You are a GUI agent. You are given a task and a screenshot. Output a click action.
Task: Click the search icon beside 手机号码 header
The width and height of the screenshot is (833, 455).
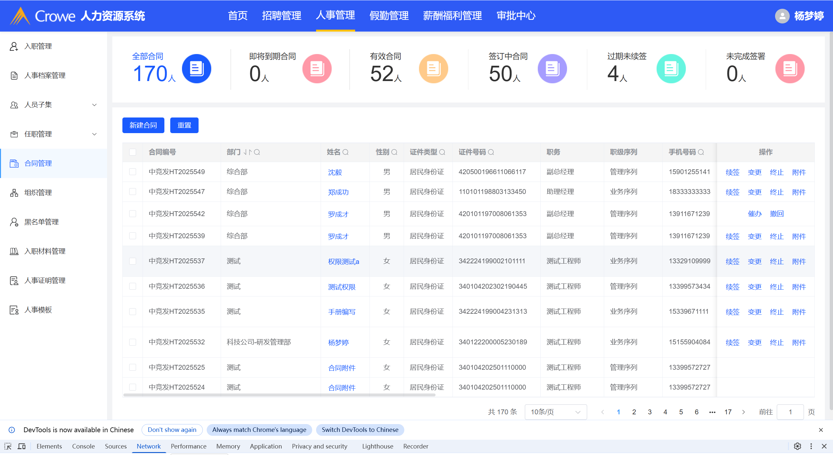pyautogui.click(x=701, y=152)
